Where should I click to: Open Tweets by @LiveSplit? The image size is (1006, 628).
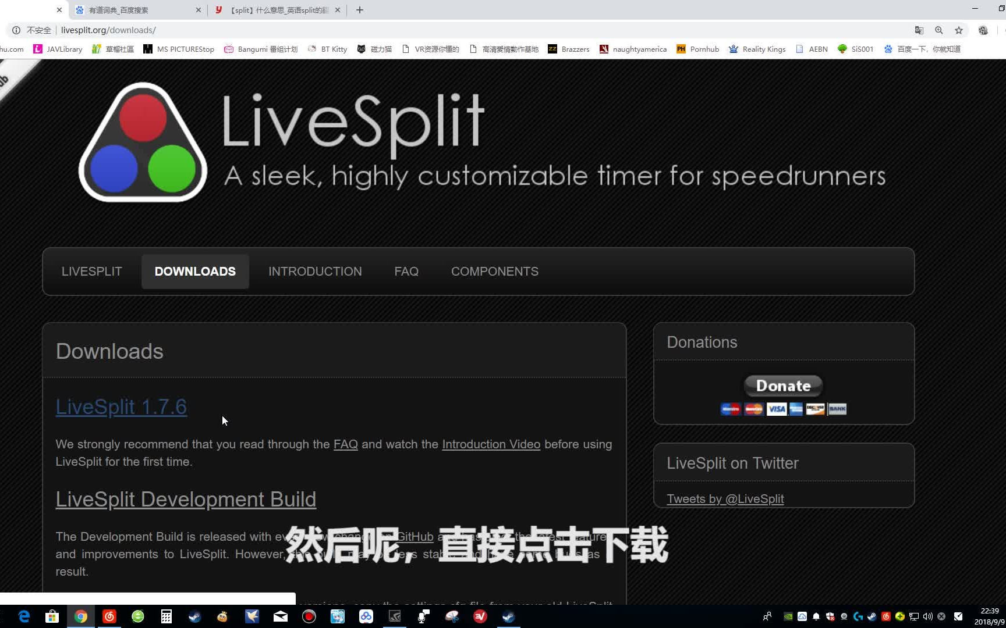pos(725,499)
